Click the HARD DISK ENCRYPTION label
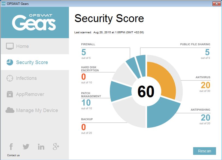The image size is (222, 160). coord(90,69)
